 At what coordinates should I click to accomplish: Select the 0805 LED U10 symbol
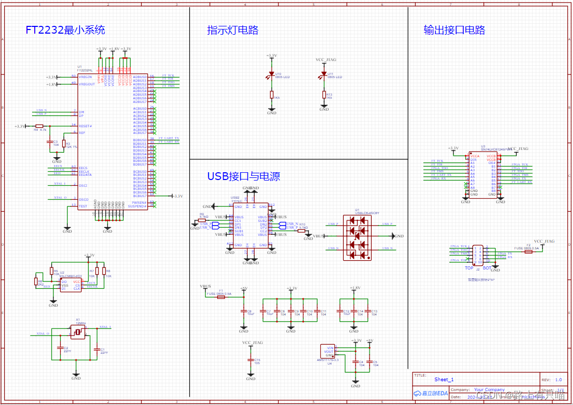coord(271,74)
